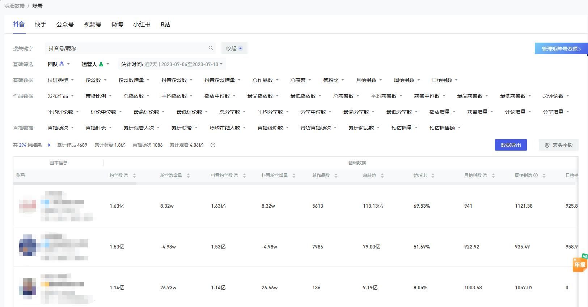Switch to the 公众号 tab
Screen dimensions: 588x307
65,24
